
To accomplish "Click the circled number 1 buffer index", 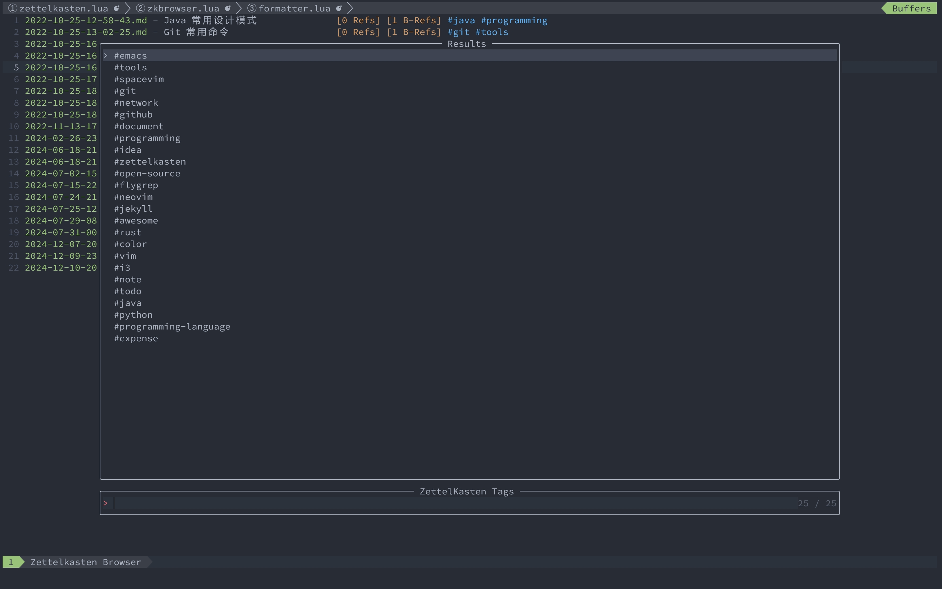I will point(12,8).
